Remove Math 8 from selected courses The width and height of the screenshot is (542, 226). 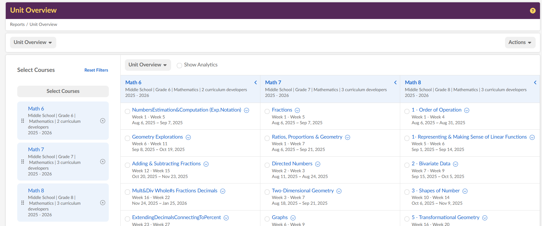pyautogui.click(x=102, y=203)
